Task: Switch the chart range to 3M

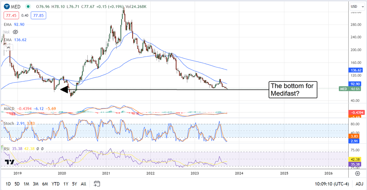Action: coord(36,184)
